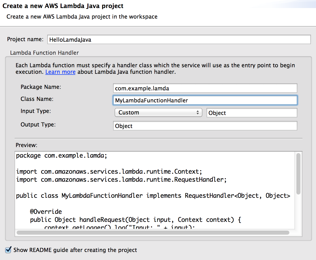Click the Input Type value field showing Object
This screenshot has width=316, height=260.
(251, 113)
